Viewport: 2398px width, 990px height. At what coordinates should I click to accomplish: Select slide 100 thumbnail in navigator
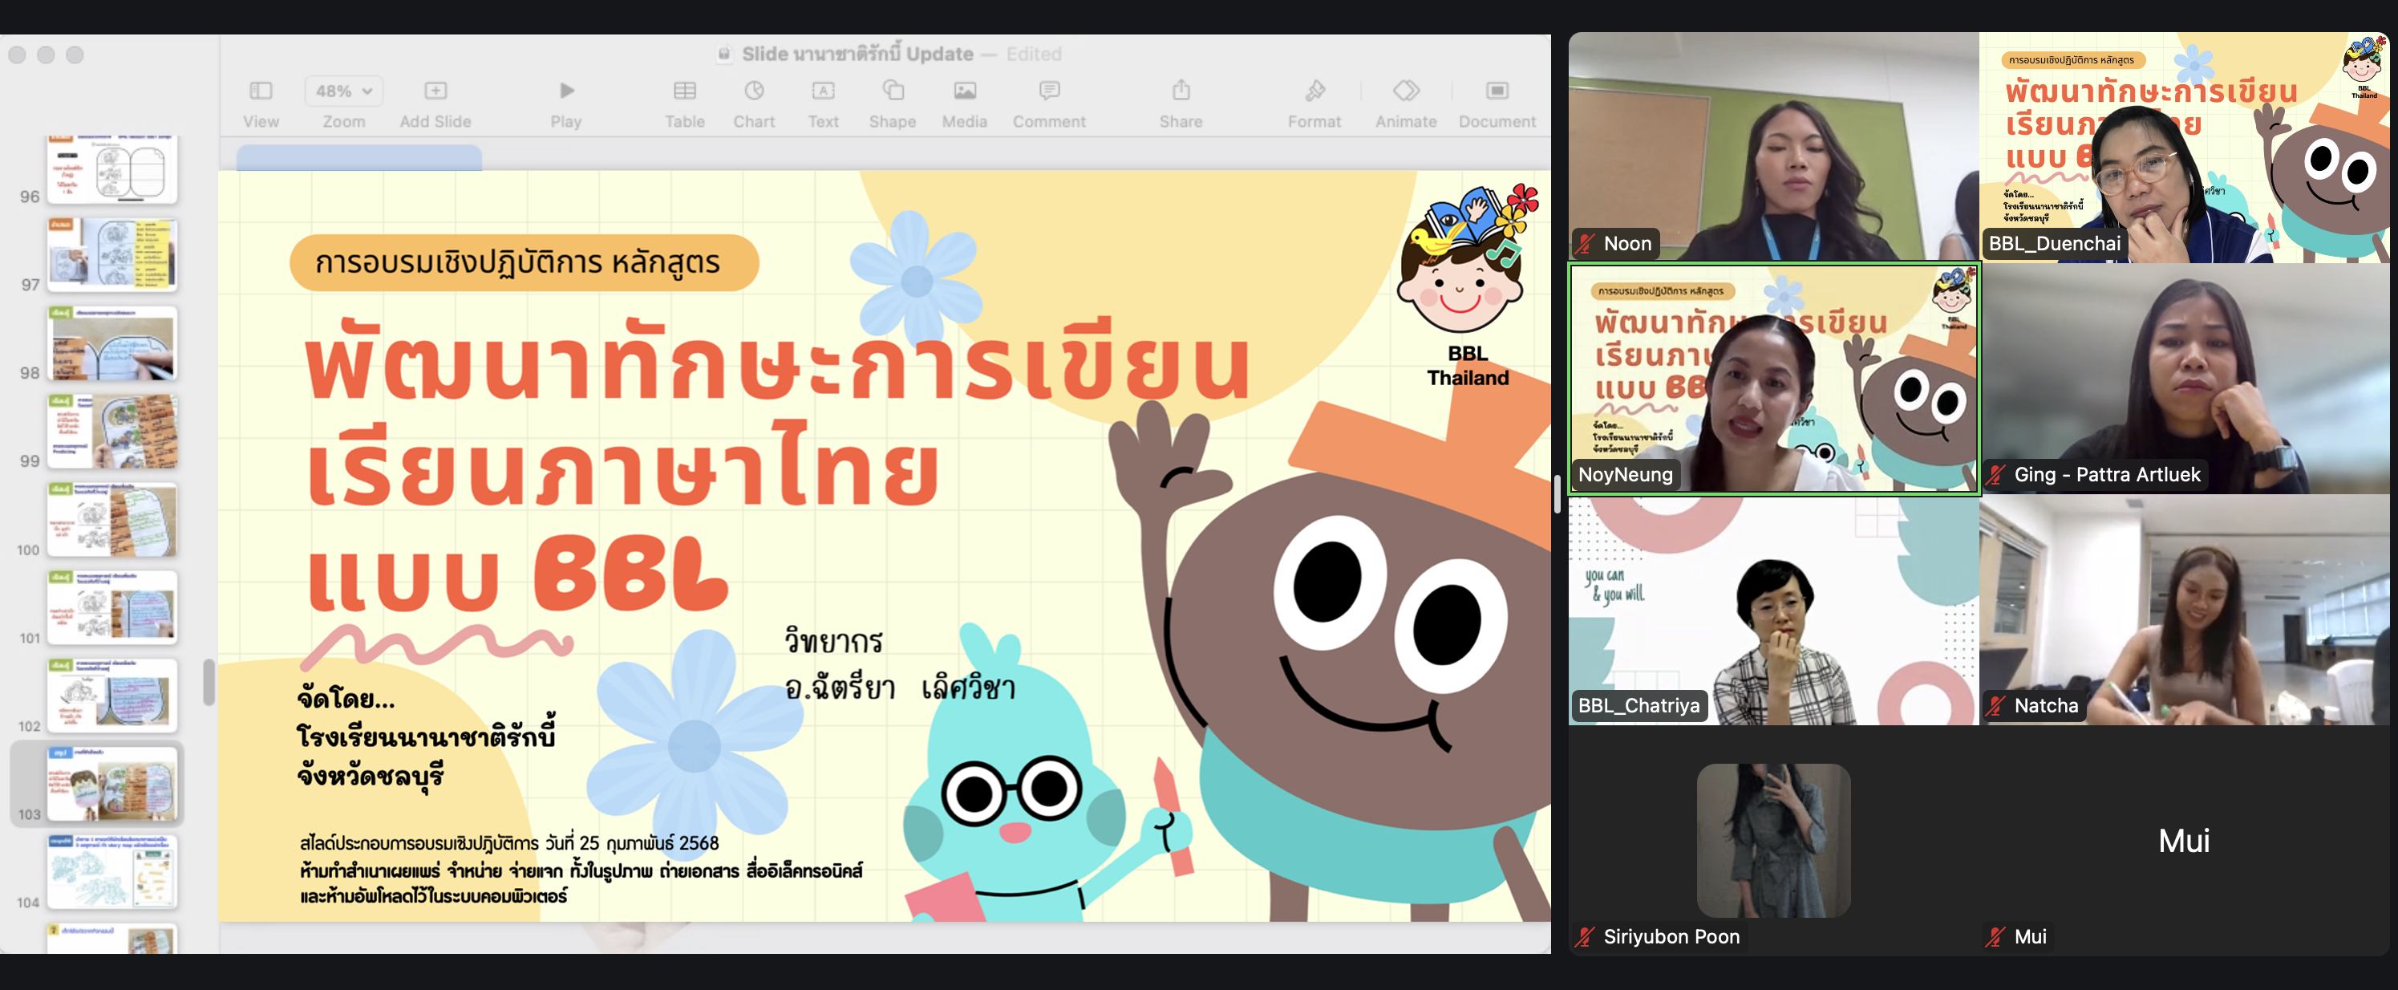pyautogui.click(x=111, y=520)
